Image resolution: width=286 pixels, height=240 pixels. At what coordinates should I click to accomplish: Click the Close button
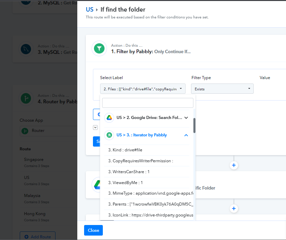93,230
